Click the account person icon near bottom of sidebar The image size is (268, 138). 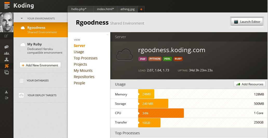pos(6,92)
